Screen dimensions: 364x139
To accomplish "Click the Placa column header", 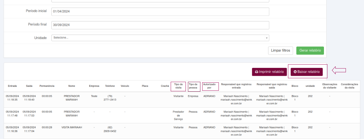I will pyautogui.click(x=145, y=86).
